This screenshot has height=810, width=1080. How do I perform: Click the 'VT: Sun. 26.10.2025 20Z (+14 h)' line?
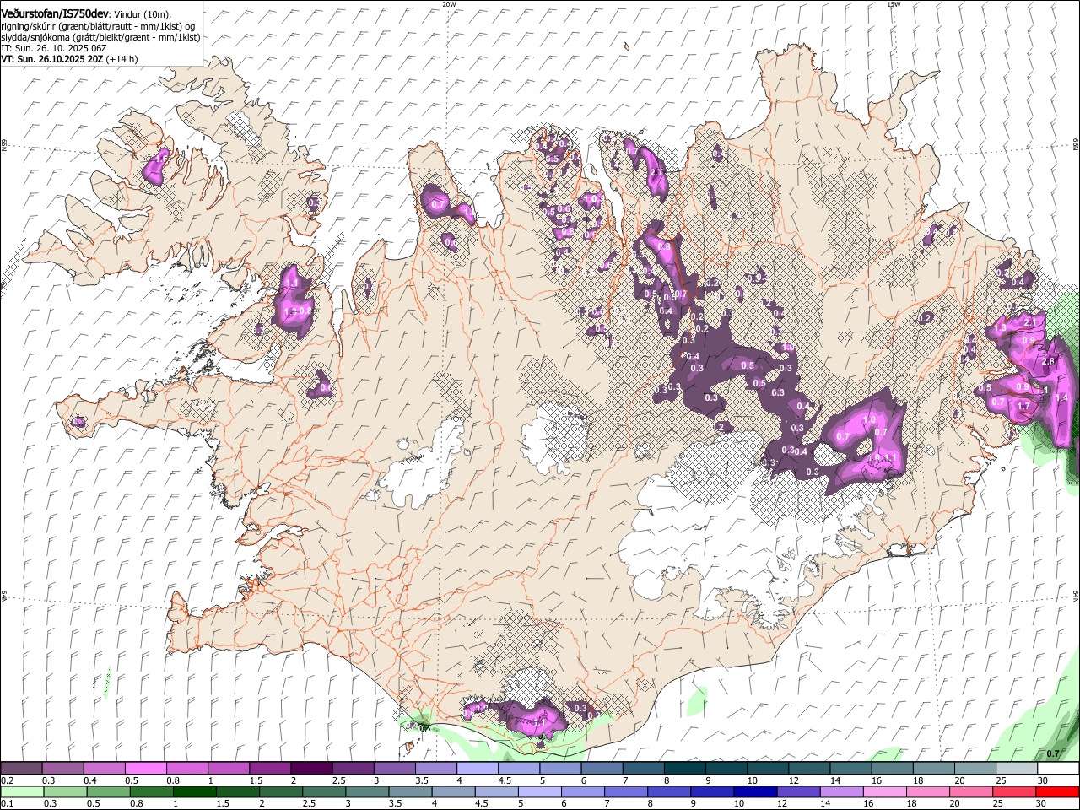point(69,59)
